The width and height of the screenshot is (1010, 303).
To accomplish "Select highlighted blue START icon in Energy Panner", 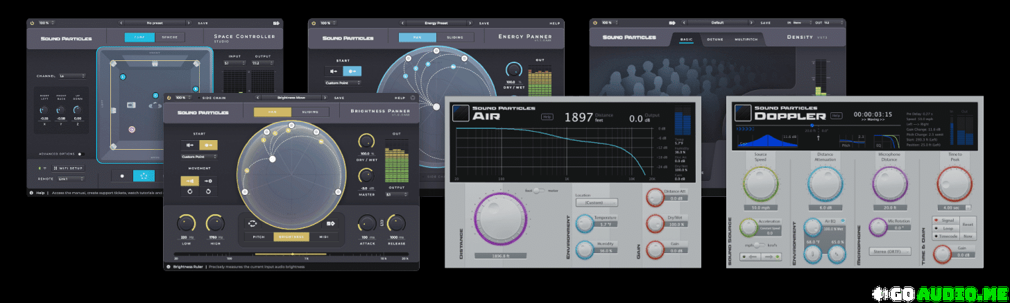I will tap(353, 70).
